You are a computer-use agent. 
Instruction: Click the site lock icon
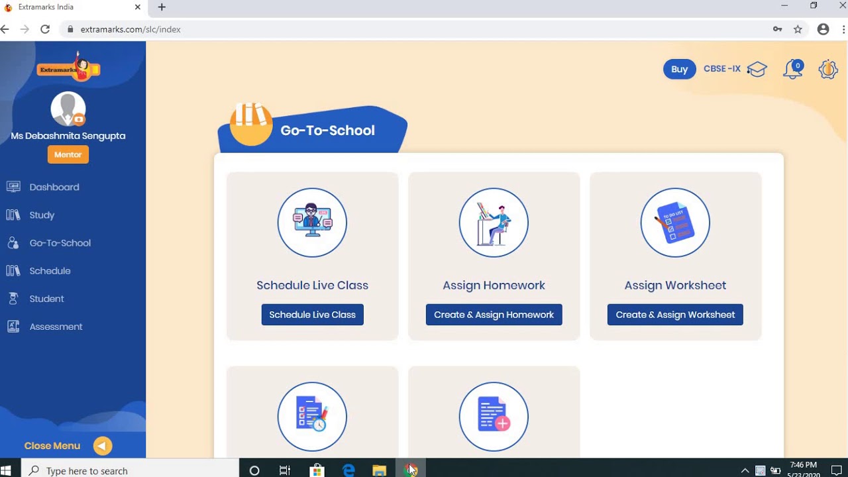pos(70,29)
